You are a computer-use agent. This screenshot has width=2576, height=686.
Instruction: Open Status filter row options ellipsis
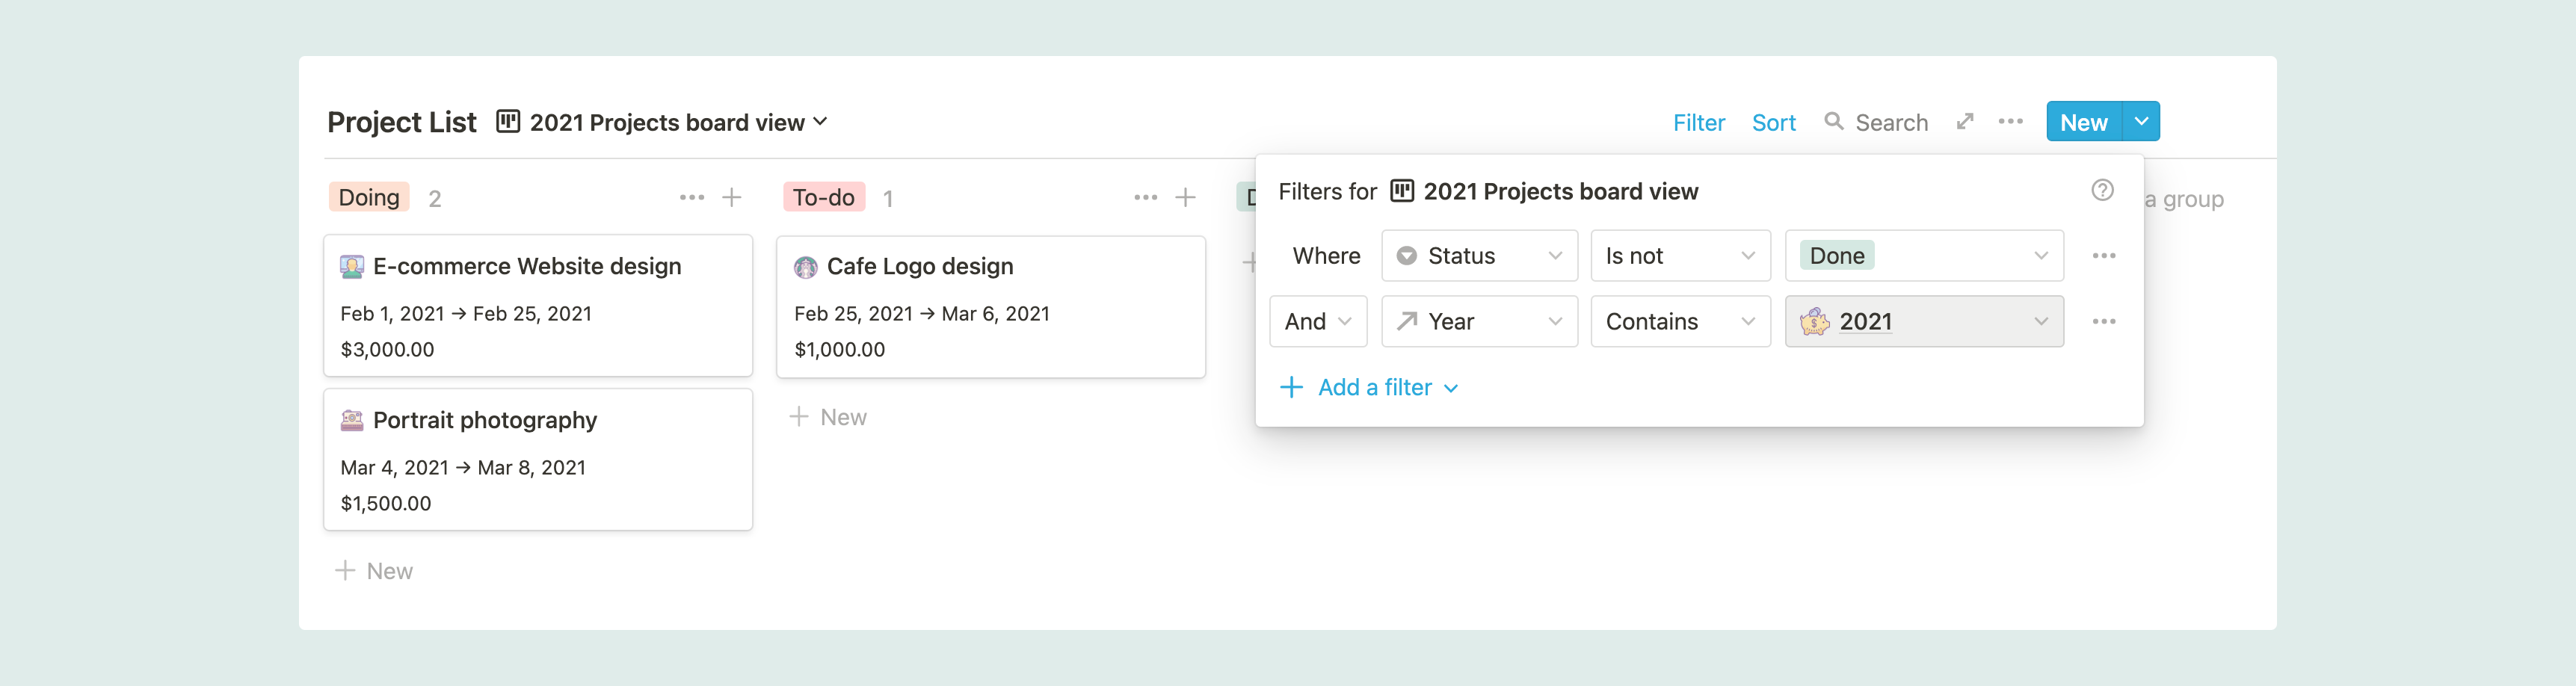click(x=2103, y=256)
